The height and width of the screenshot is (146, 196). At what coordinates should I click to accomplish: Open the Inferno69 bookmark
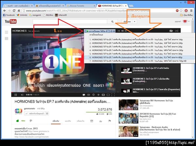pos(61,15)
